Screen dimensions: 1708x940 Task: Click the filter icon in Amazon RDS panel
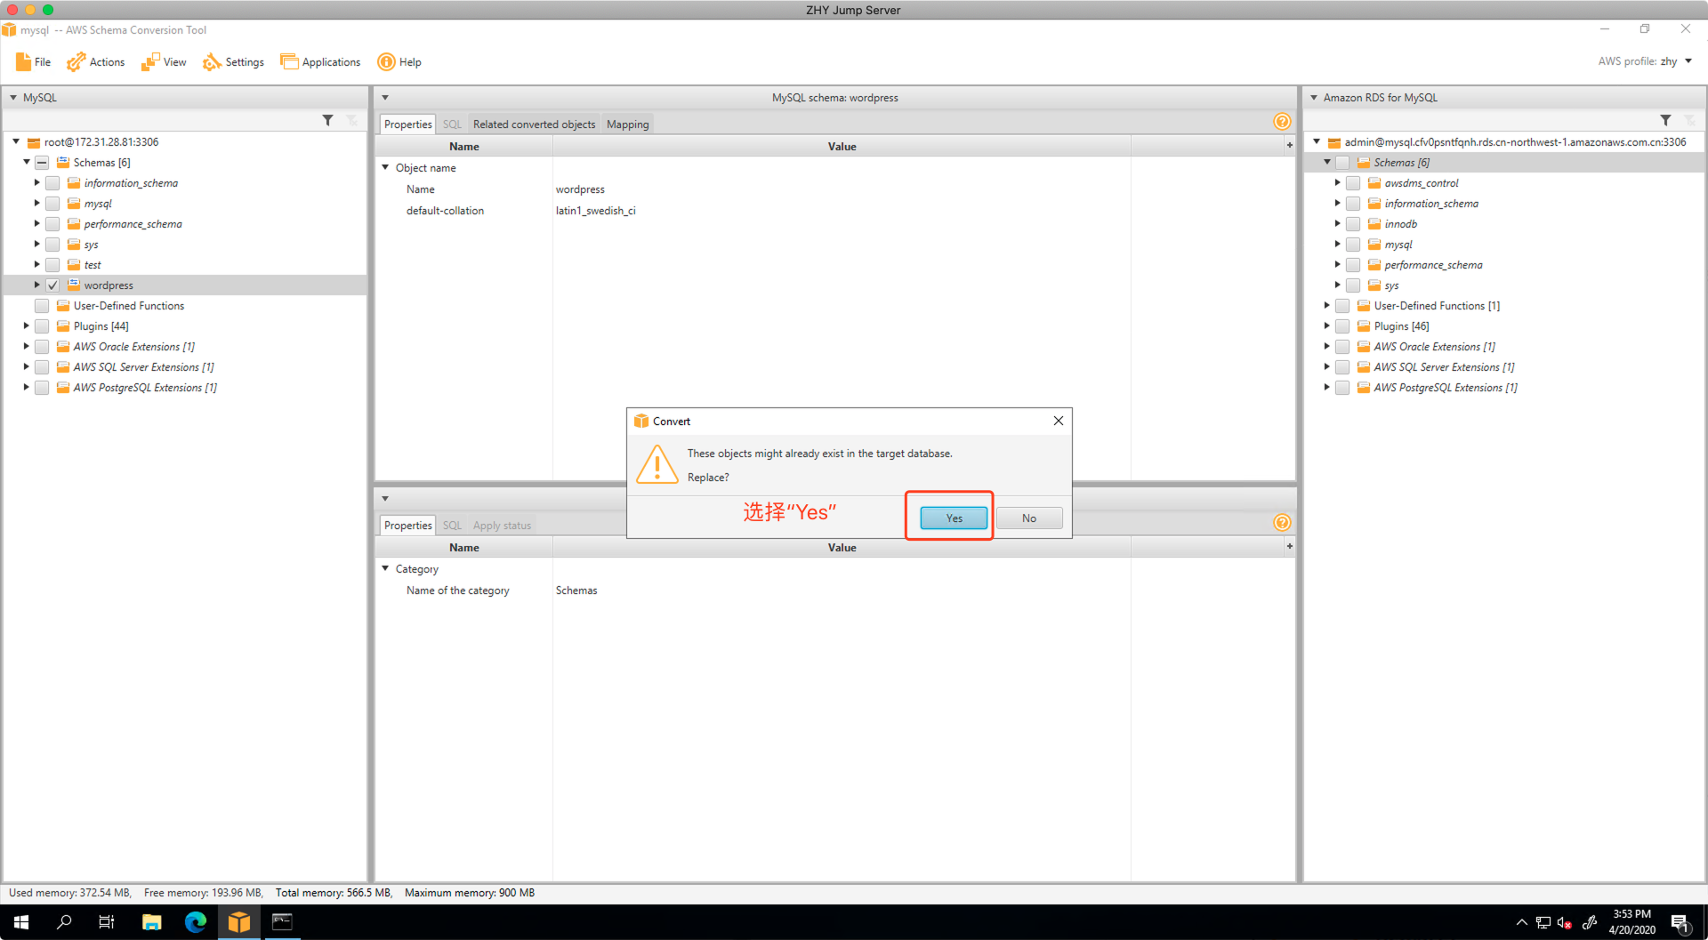point(1665,120)
